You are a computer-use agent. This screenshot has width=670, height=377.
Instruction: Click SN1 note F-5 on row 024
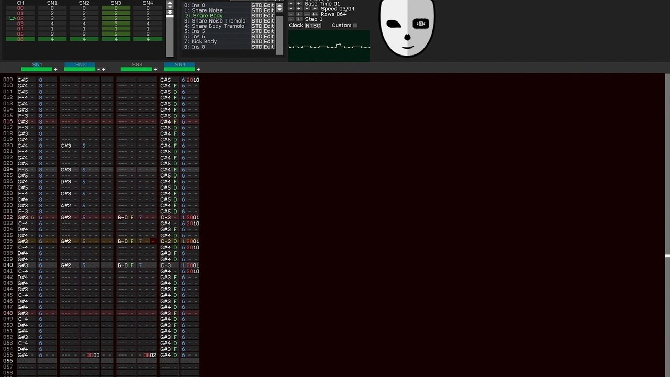23,170
